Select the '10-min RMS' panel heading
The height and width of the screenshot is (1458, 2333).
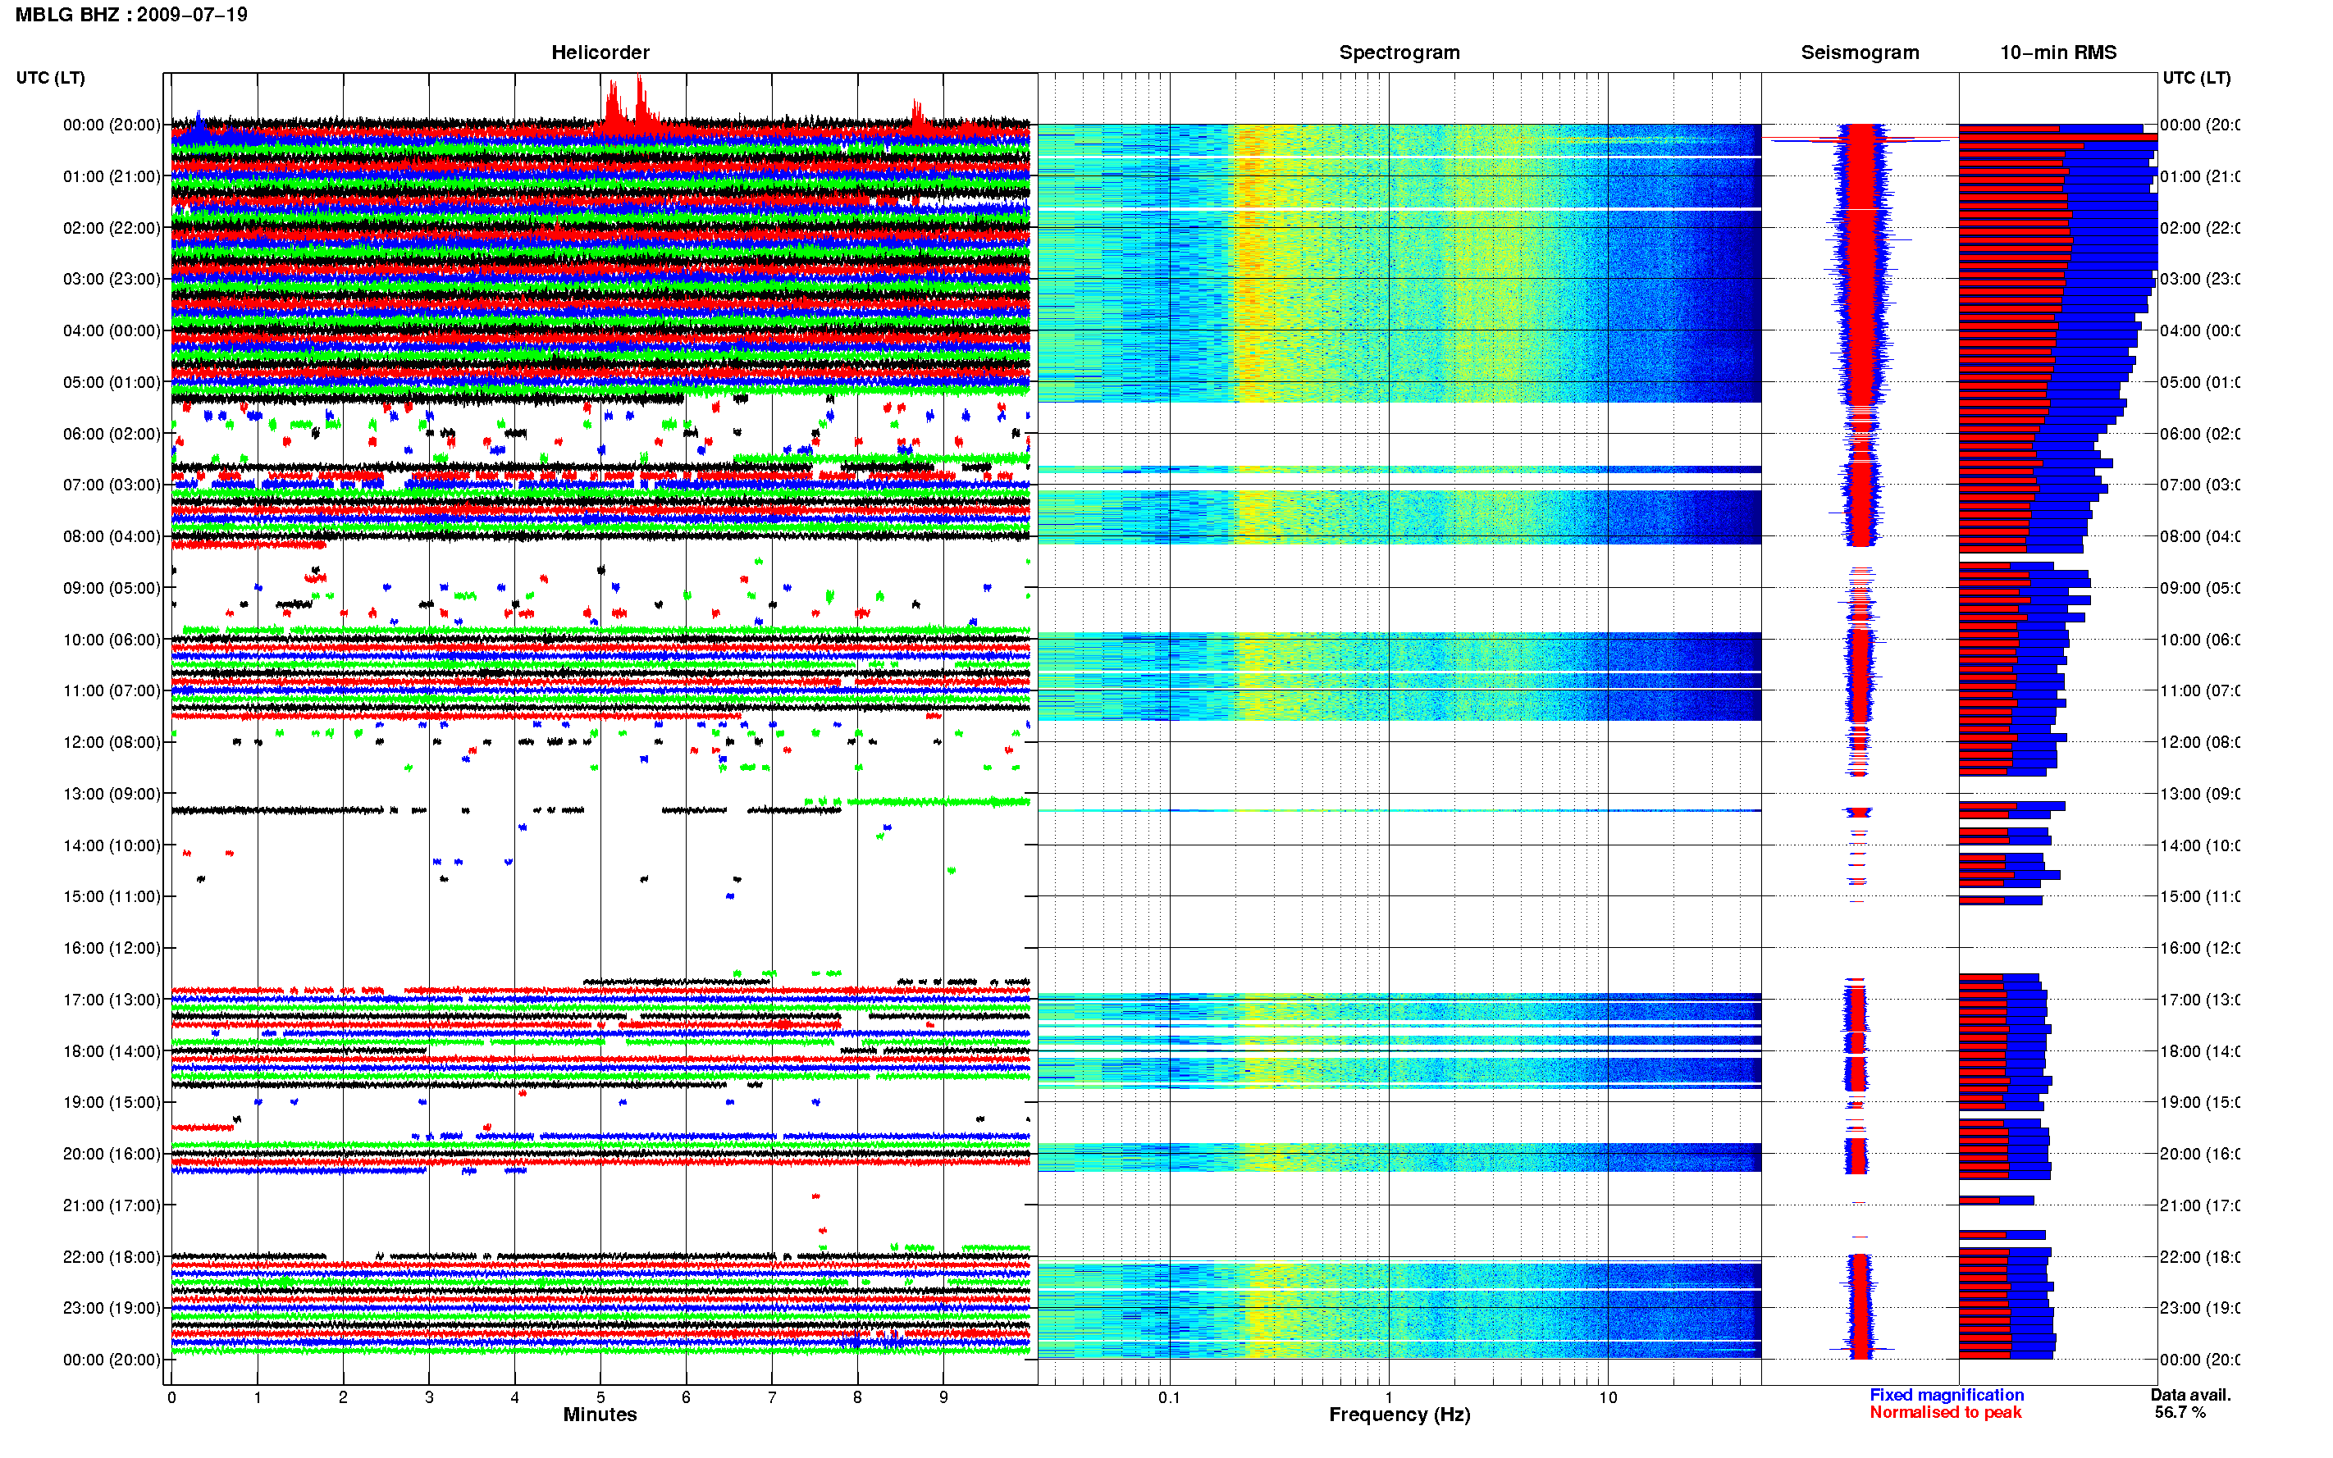tap(2057, 52)
